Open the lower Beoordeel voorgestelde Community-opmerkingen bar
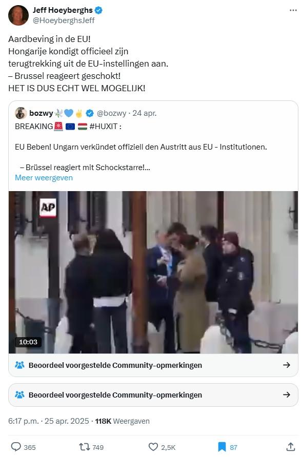This screenshot has width=301, height=457. (153, 395)
